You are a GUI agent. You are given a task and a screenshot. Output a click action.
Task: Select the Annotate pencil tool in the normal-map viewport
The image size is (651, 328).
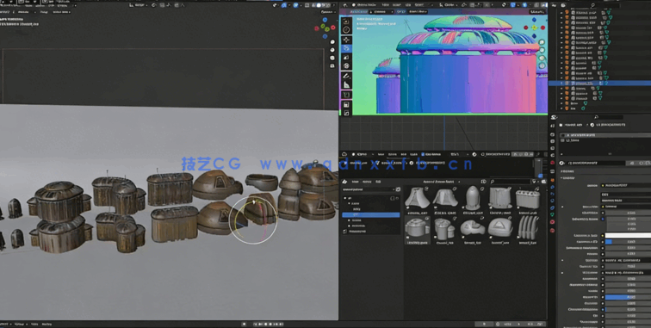346,76
